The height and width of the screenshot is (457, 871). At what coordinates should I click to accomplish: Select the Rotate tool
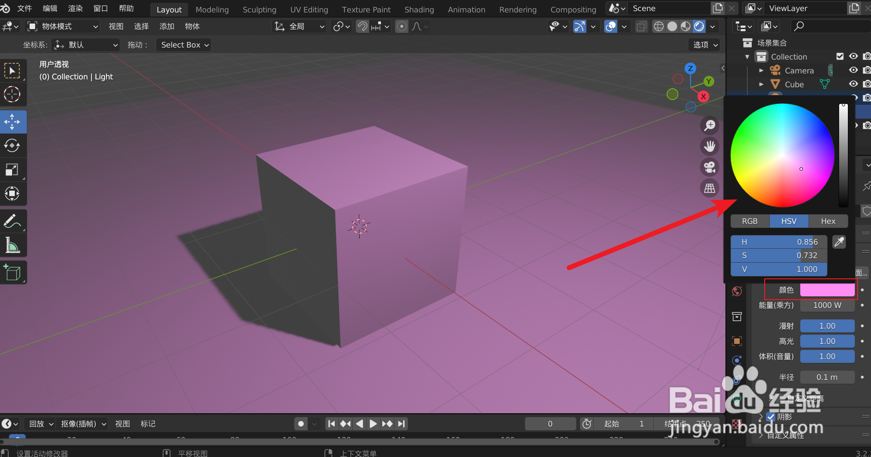point(12,146)
